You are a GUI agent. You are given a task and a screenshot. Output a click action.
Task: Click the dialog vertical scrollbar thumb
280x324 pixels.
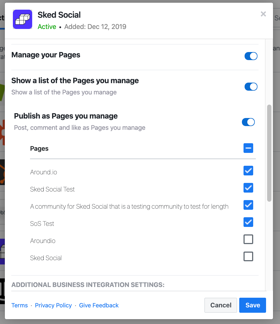(x=269, y=153)
